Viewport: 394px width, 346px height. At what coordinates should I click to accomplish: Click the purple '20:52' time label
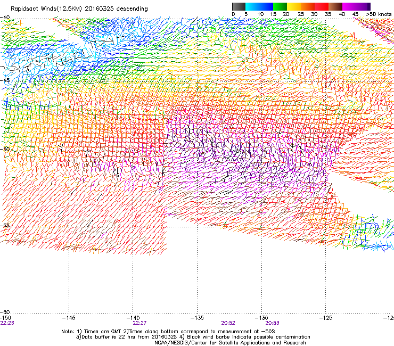[x=228, y=323]
